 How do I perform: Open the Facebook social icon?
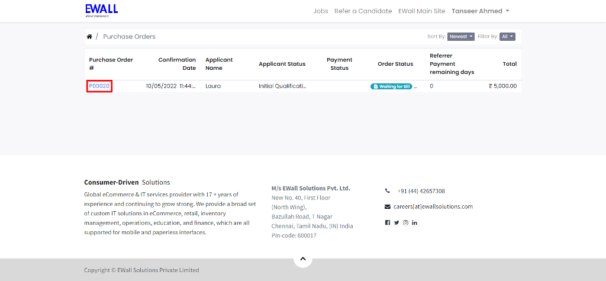tap(388, 222)
